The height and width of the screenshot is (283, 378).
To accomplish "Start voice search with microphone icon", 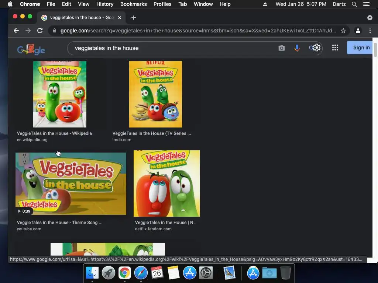I will tap(297, 48).
